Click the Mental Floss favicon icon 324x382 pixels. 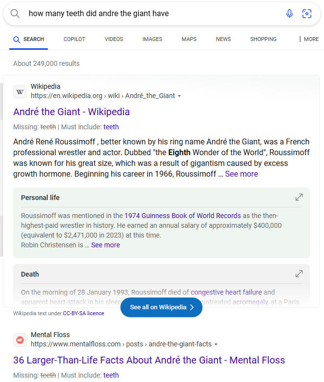pyautogui.click(x=20, y=340)
